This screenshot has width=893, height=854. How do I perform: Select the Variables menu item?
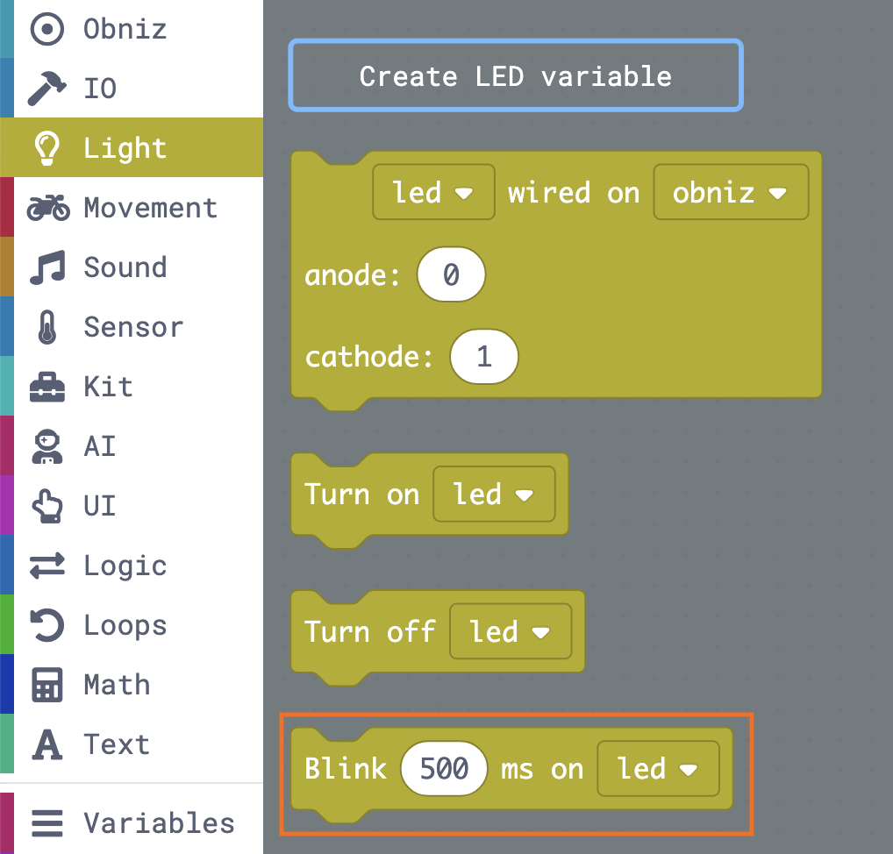158,822
